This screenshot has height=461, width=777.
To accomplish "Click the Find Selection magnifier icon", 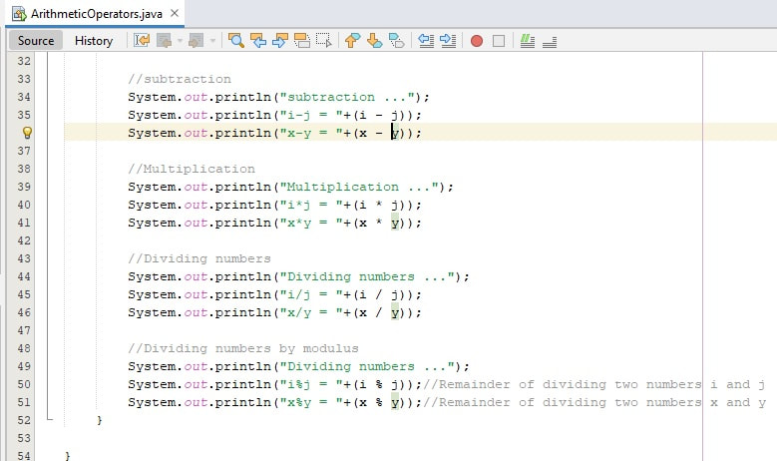I will (235, 41).
